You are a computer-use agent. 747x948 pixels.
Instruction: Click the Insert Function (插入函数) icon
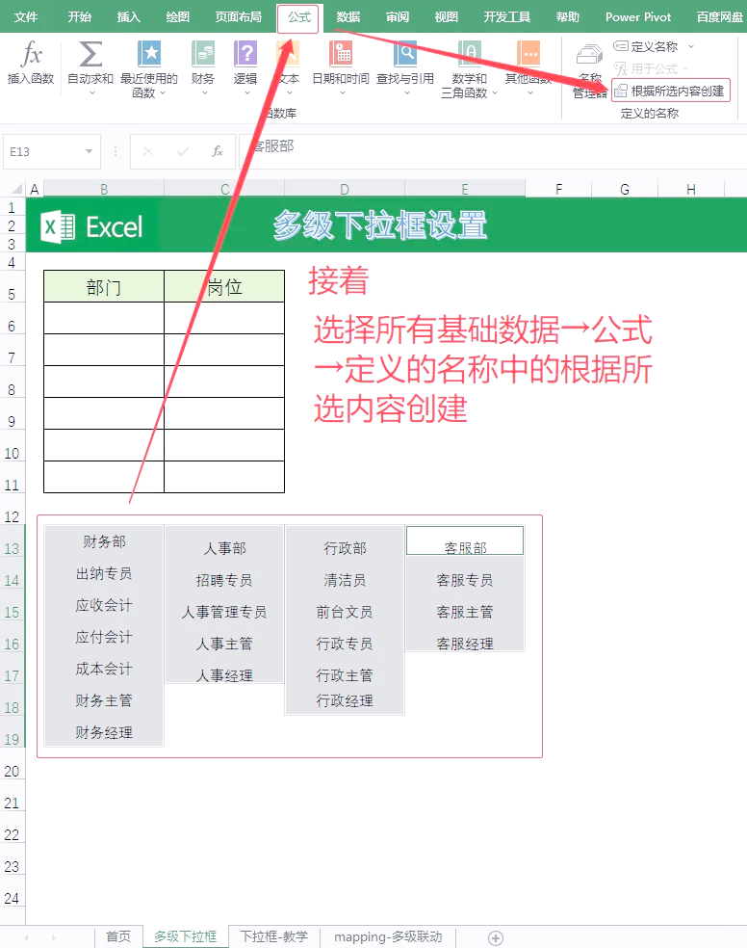[x=31, y=54]
